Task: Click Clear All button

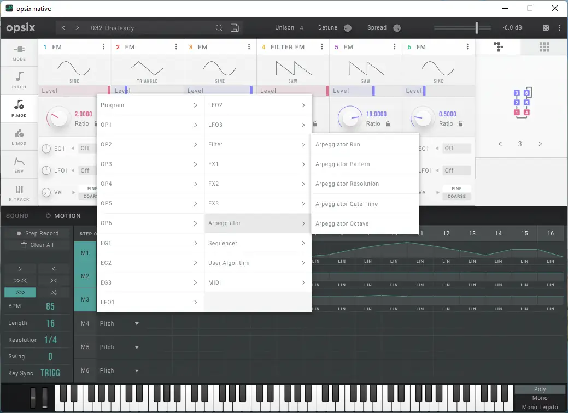Action: pos(37,245)
